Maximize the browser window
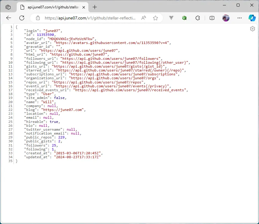Image resolution: width=259 pixels, height=224 pixels. pyautogui.click(x=238, y=5)
